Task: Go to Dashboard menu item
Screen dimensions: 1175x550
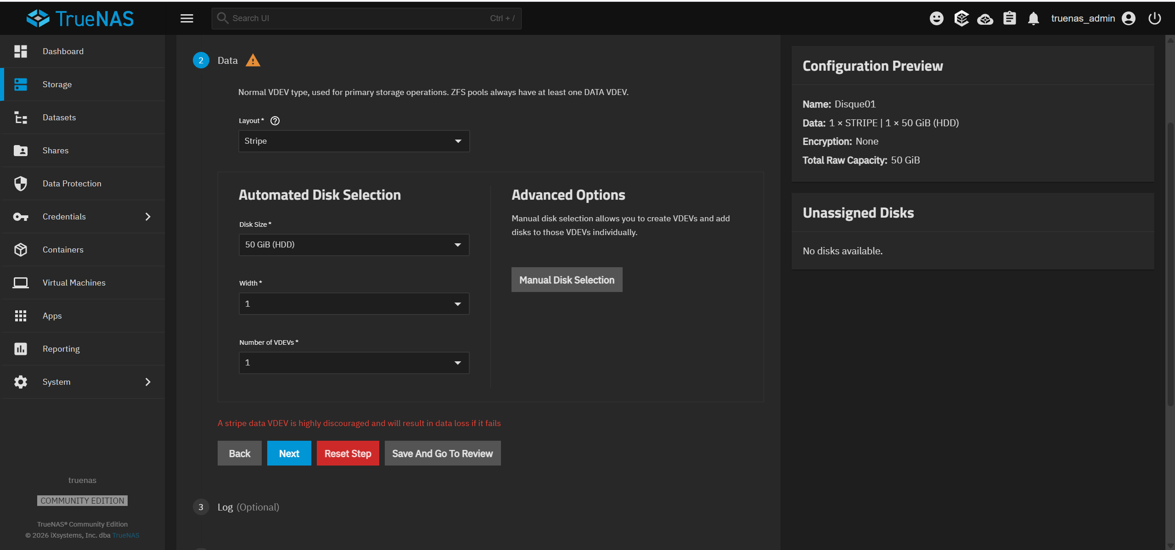Action: (83, 51)
